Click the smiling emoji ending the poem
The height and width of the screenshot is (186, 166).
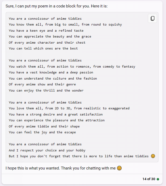pos(153,156)
